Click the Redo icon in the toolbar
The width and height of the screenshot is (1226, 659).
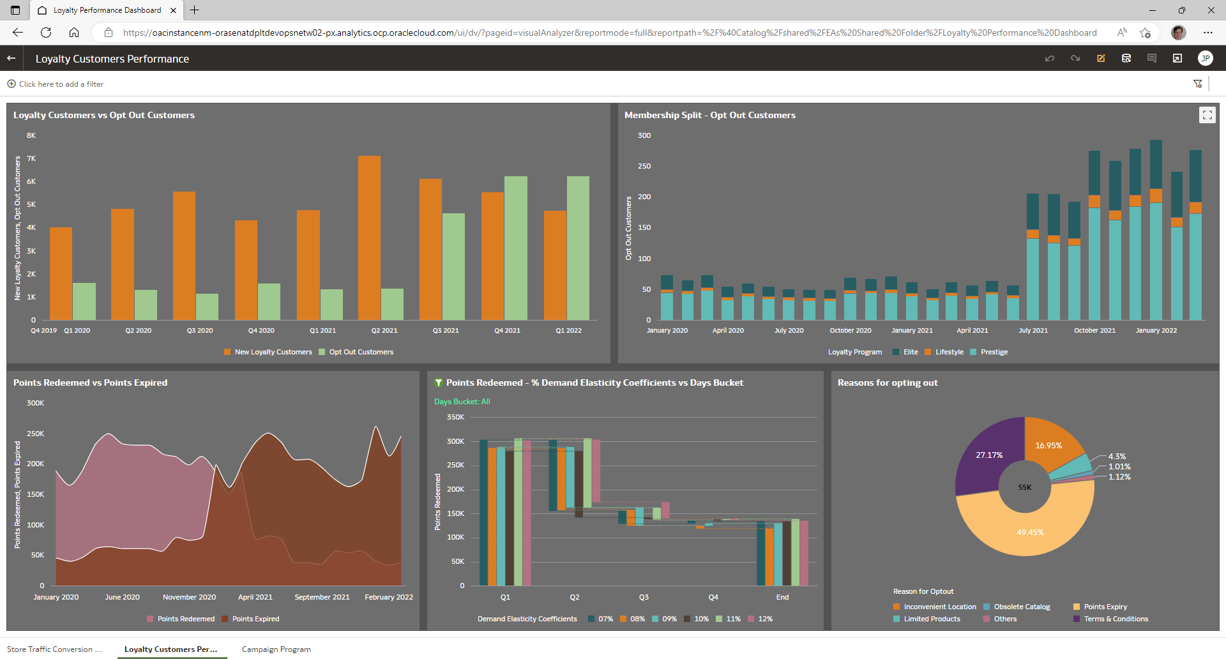point(1075,58)
